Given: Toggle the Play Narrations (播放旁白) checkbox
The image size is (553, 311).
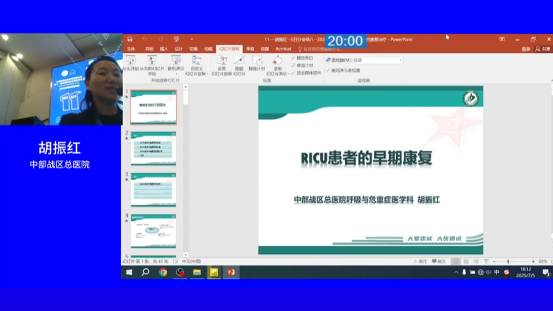Looking at the screenshot, I should click(293, 58).
